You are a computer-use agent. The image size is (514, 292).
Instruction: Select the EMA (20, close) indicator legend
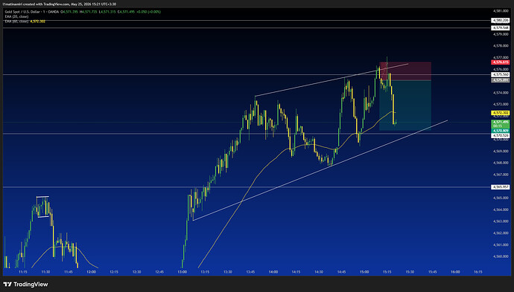coord(16,16)
